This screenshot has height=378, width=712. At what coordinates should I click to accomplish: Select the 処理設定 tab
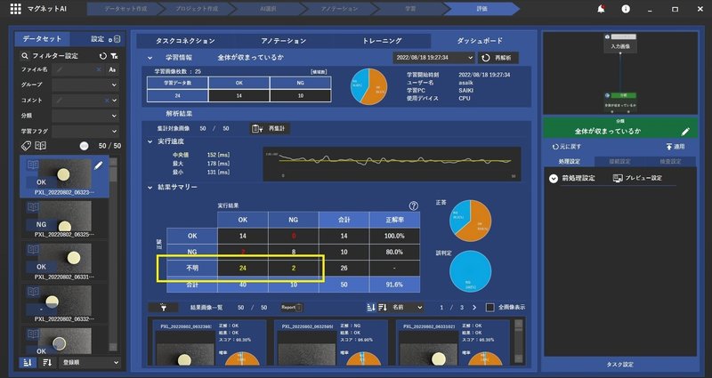coord(569,161)
